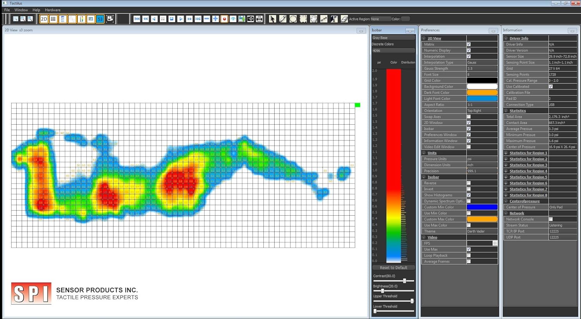This screenshot has width=581, height=319.
Task: Toggle the grid display icon
Action: (x=53, y=19)
